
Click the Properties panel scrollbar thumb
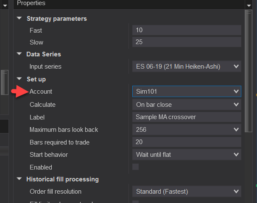click(x=249, y=70)
